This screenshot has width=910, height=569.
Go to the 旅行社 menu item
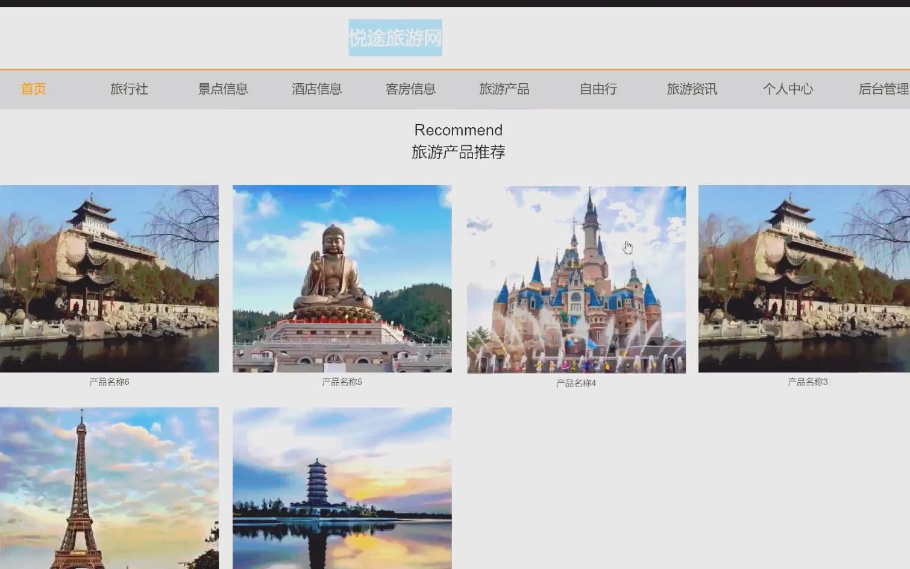click(129, 89)
